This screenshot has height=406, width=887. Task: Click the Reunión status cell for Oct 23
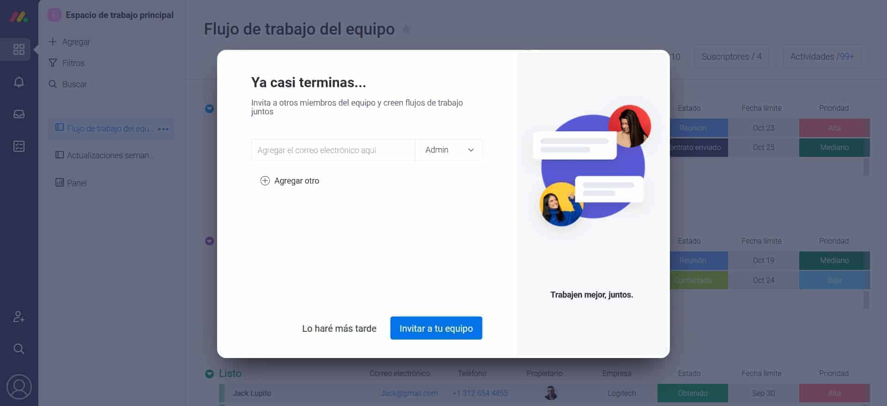coord(699,128)
